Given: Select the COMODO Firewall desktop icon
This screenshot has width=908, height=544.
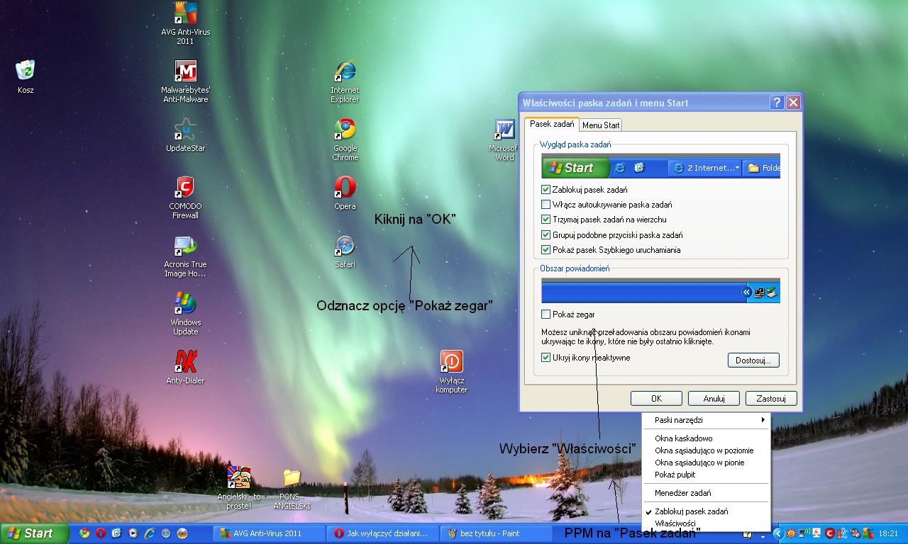Looking at the screenshot, I should [x=185, y=198].
